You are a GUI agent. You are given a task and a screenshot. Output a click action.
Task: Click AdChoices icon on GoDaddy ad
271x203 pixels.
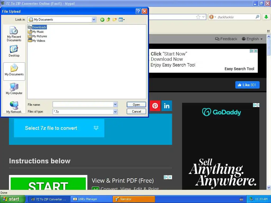[x=255, y=105]
